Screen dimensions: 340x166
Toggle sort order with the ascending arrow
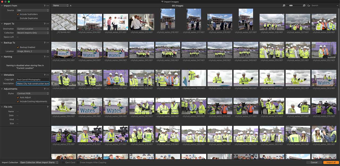pyautogui.click(x=71, y=5)
